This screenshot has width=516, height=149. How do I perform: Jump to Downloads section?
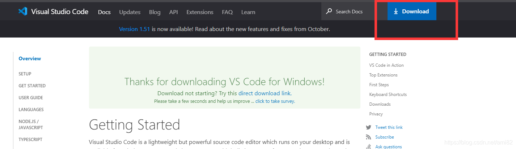tap(380, 104)
